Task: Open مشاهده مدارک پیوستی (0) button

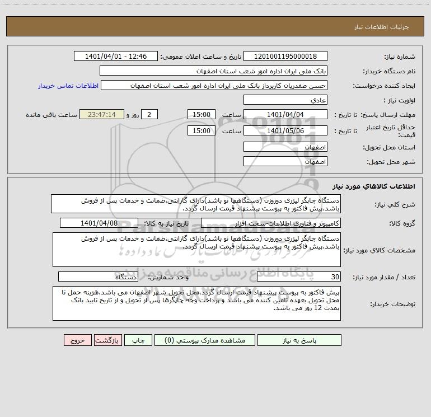Action: 205,340
